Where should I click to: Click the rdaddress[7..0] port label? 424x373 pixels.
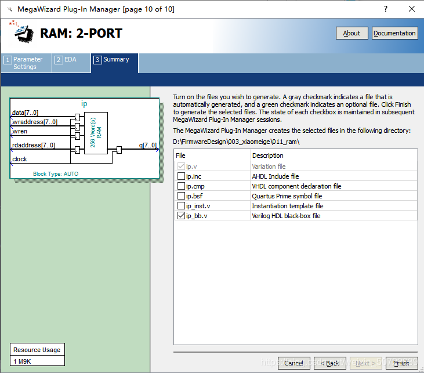34,145
